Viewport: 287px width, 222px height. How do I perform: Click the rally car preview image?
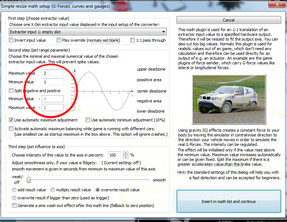(x=228, y=99)
